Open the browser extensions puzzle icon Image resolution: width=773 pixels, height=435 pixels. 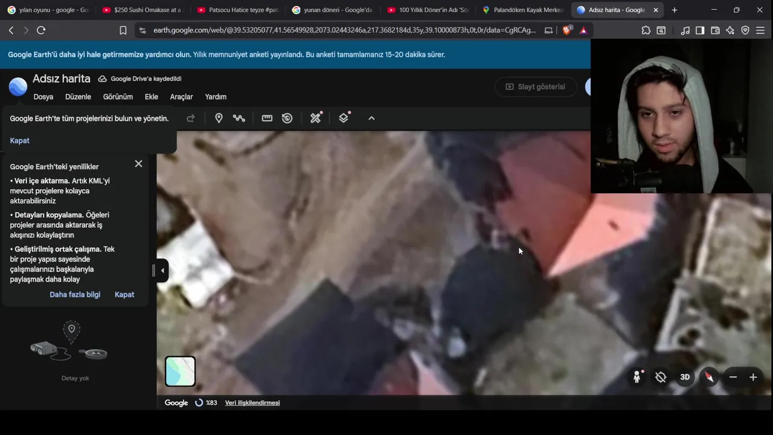646,30
